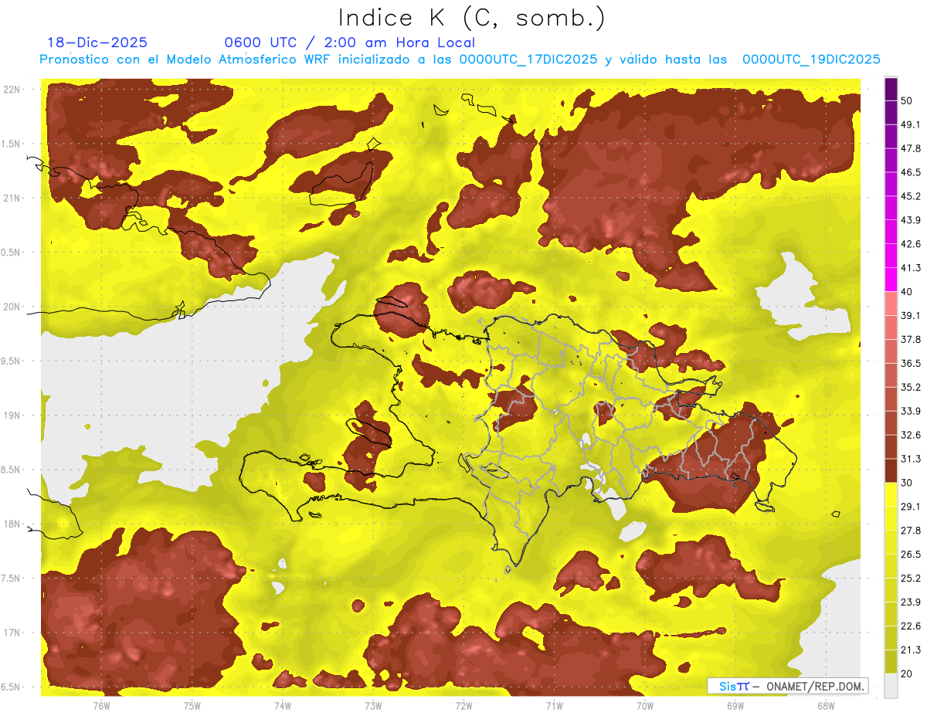Click the longitude label '73W'

373,706
